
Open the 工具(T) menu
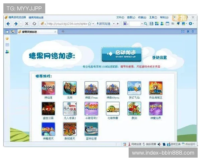pos(153,17)
